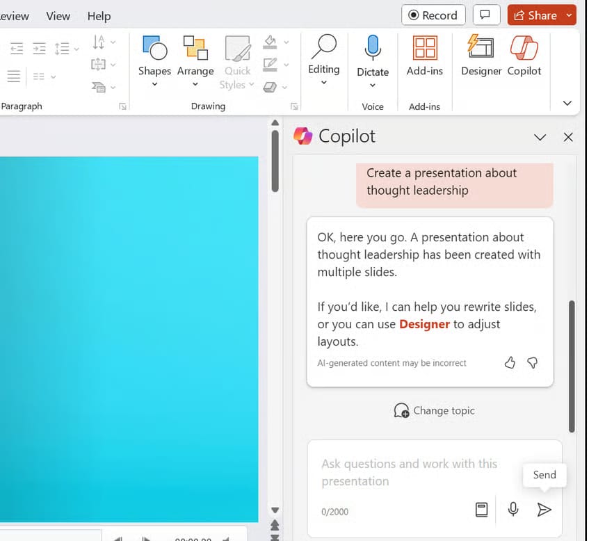Give thumbs up to Copilot response
Screen dimensions: 589x541
pyautogui.click(x=510, y=362)
